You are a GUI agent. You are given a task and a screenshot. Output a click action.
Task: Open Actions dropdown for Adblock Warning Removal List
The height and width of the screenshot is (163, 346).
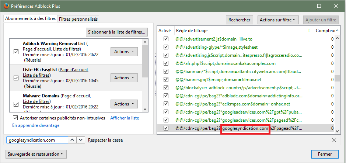124,52
